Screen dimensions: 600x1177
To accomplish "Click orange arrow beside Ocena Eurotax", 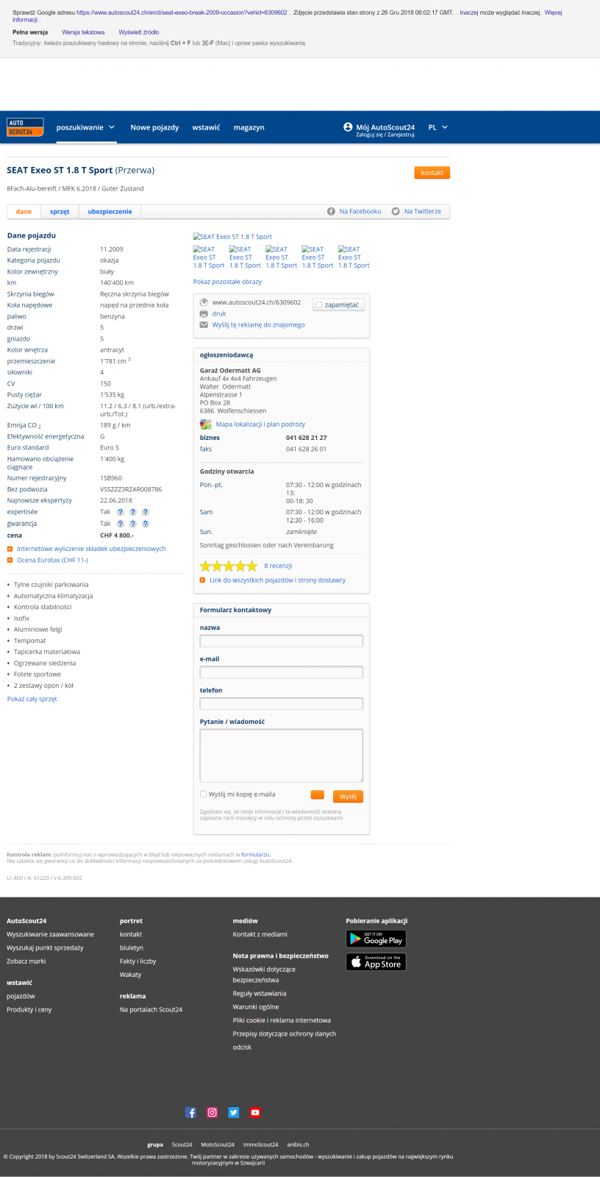I will (10, 560).
